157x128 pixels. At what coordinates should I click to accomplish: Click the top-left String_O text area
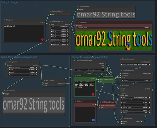pyautogui.click(x=24, y=33)
